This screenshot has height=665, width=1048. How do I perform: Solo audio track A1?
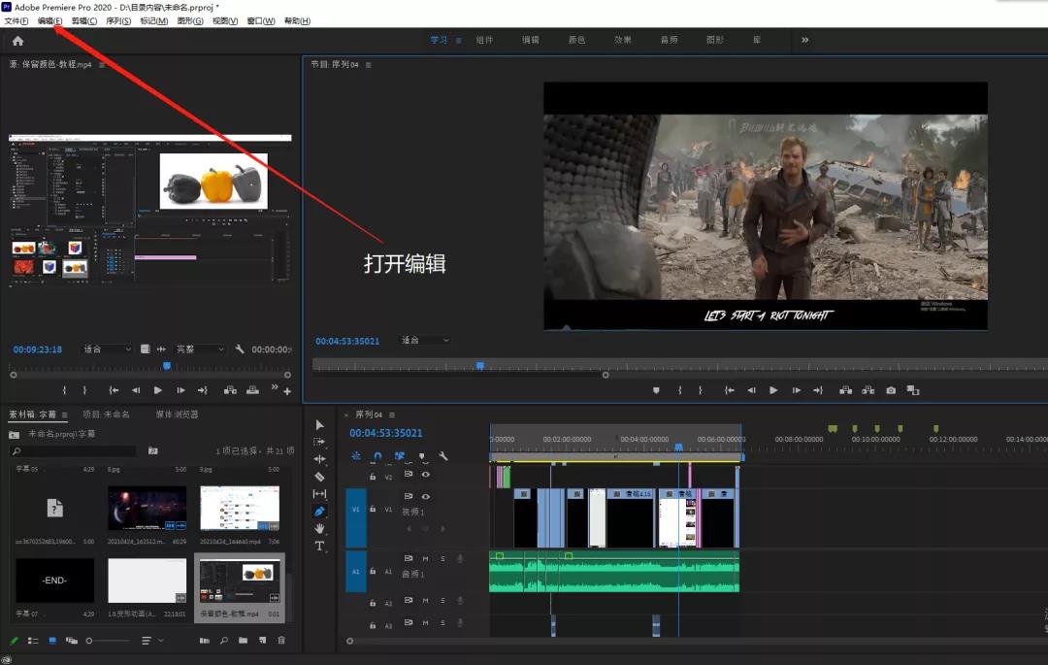coord(442,558)
